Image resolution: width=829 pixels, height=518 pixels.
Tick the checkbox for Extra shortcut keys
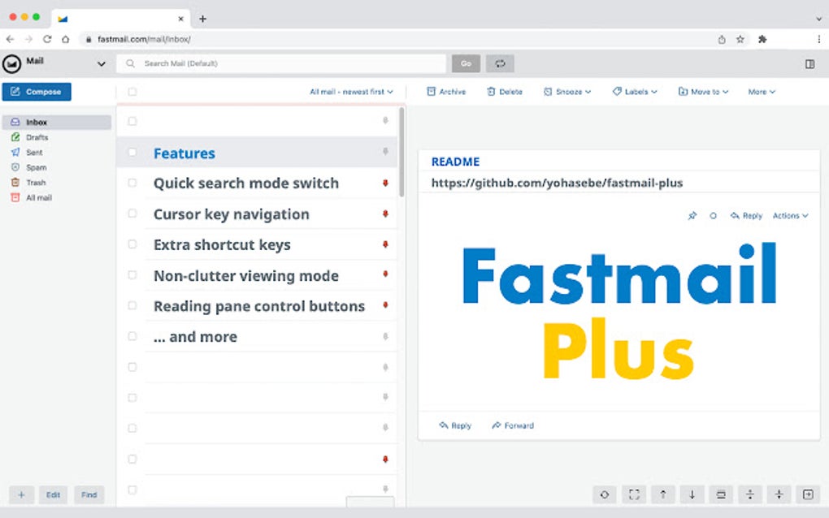click(x=132, y=244)
